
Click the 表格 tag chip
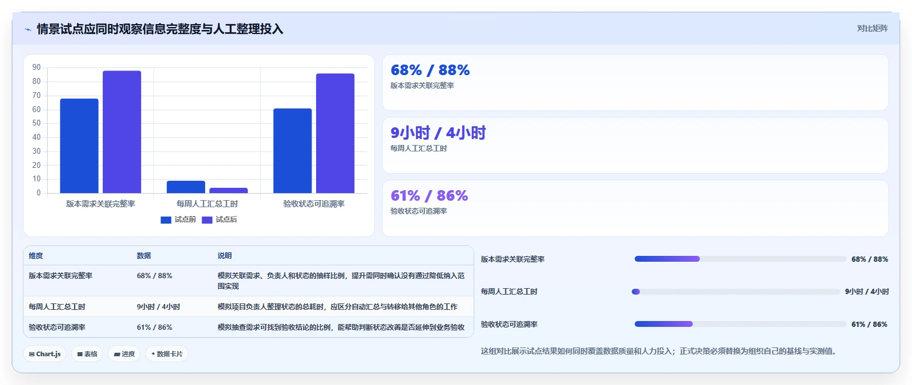[x=87, y=354]
